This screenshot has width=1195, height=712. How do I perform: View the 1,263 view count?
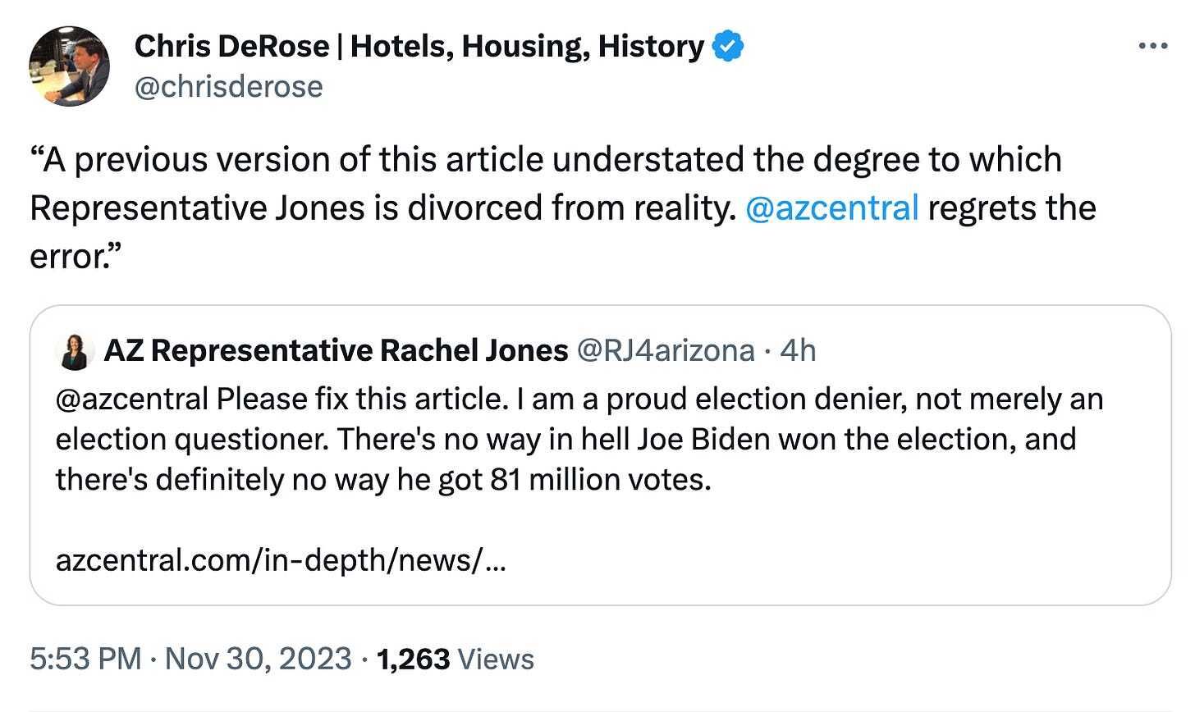412,659
